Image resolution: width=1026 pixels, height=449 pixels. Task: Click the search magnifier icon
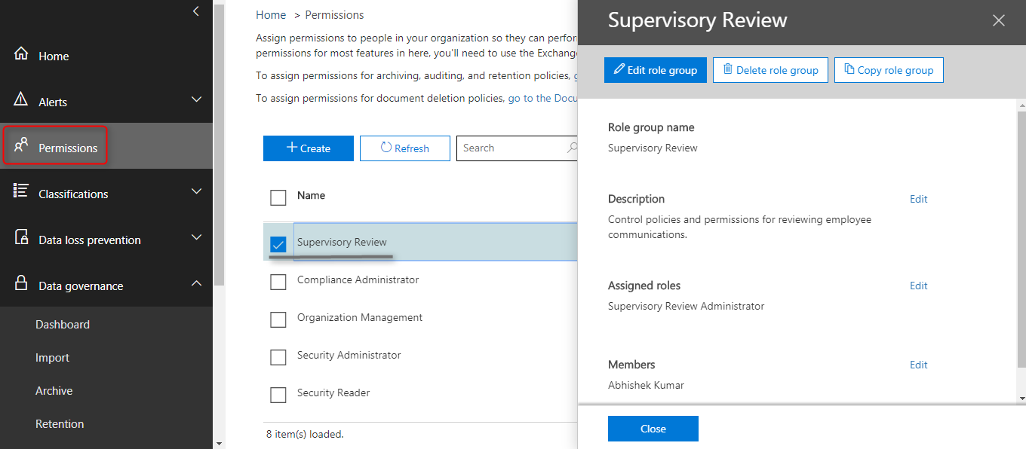pyautogui.click(x=573, y=148)
